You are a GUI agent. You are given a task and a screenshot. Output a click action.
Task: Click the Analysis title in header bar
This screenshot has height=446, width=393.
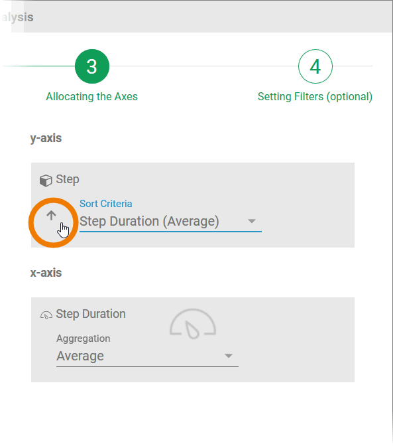[x=18, y=17]
